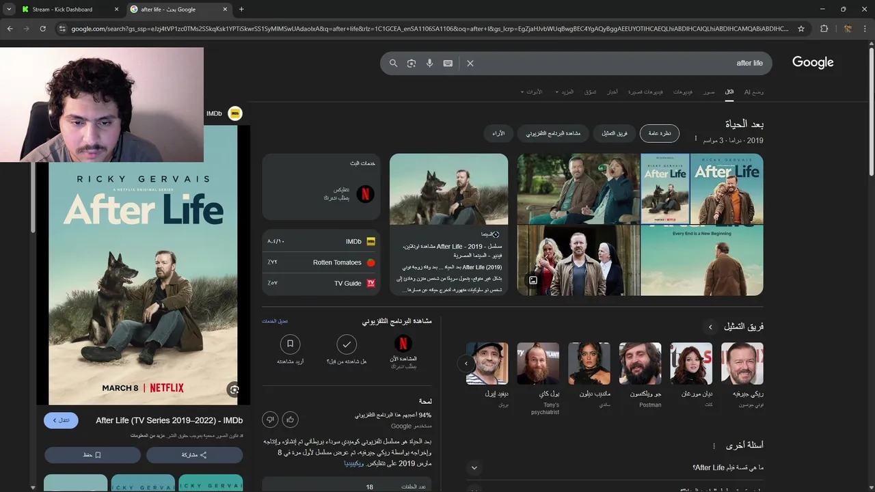
Task: Click the Netflix icon in streaming services card
Action: tap(366, 193)
